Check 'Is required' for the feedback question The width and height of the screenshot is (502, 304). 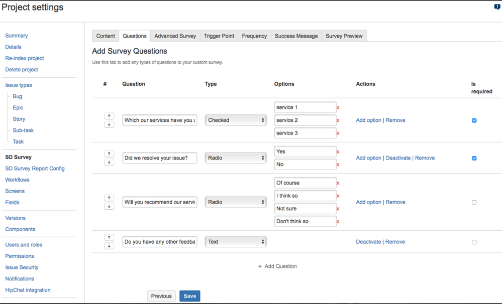pyautogui.click(x=474, y=242)
